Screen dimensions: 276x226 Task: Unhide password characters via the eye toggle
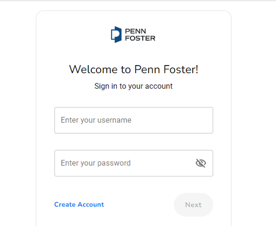(201, 163)
